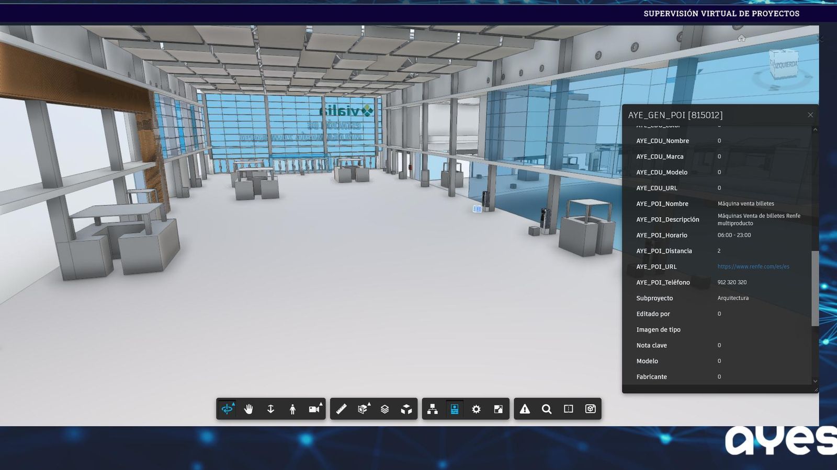Start First Person walk mode

coord(292,409)
